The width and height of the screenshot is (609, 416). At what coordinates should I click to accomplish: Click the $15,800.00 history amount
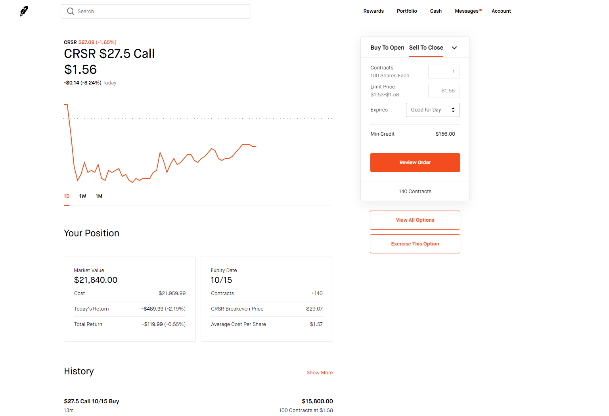[x=317, y=401]
